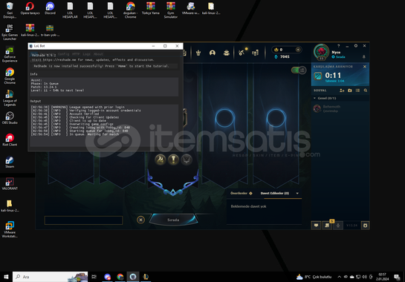Screen dimensions: 405x282
Task: Search friends using the magnifier icon
Action: point(366,91)
